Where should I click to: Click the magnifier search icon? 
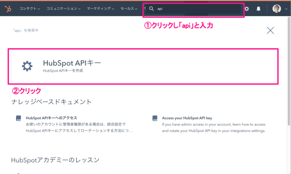pyautogui.click(x=151, y=9)
